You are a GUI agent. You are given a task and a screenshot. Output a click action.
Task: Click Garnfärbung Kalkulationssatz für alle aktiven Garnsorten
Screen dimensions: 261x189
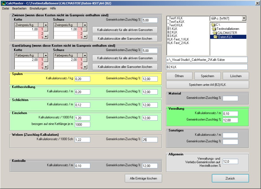tap(125, 58)
